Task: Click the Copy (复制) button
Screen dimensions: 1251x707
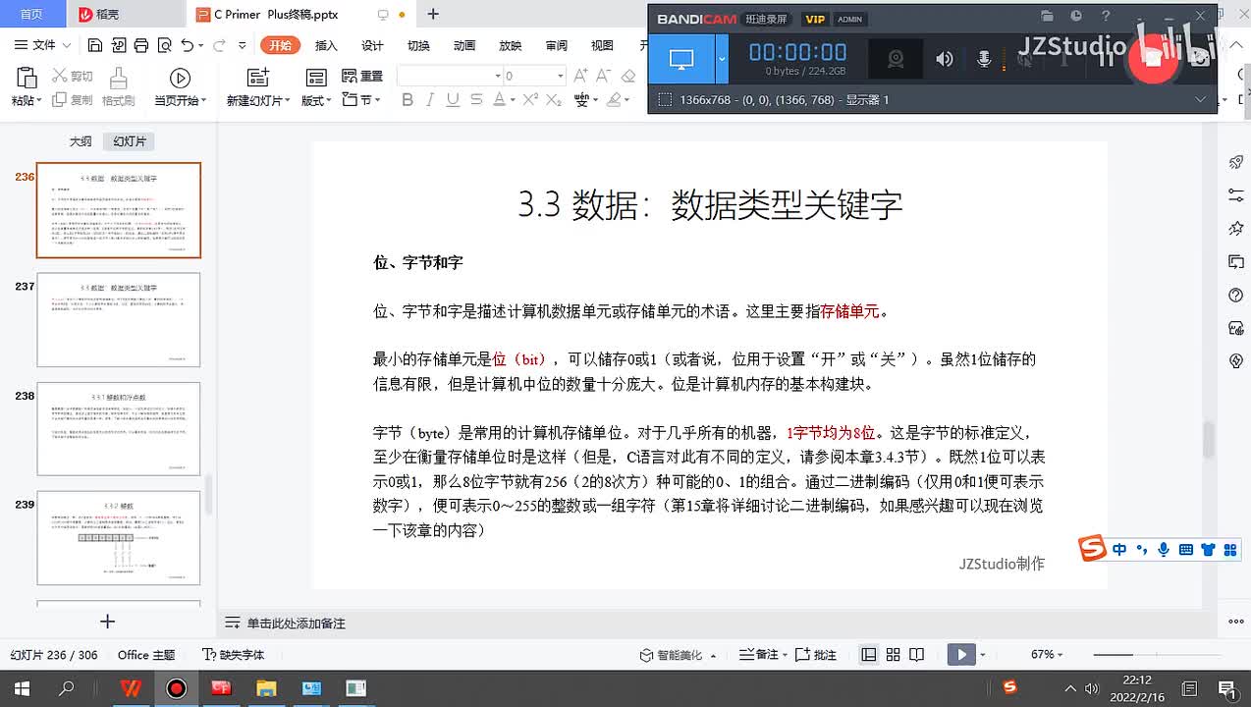Action: click(72, 100)
